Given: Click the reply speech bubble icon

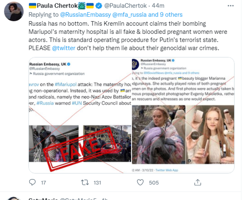Looking at the screenshot, I should [32, 183].
